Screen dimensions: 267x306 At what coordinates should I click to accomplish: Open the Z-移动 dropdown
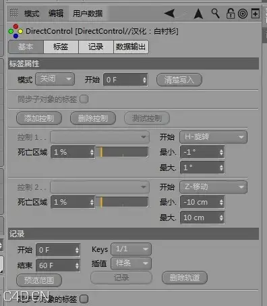click(x=213, y=187)
